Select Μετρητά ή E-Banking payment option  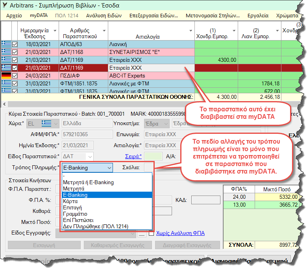coord(107,182)
